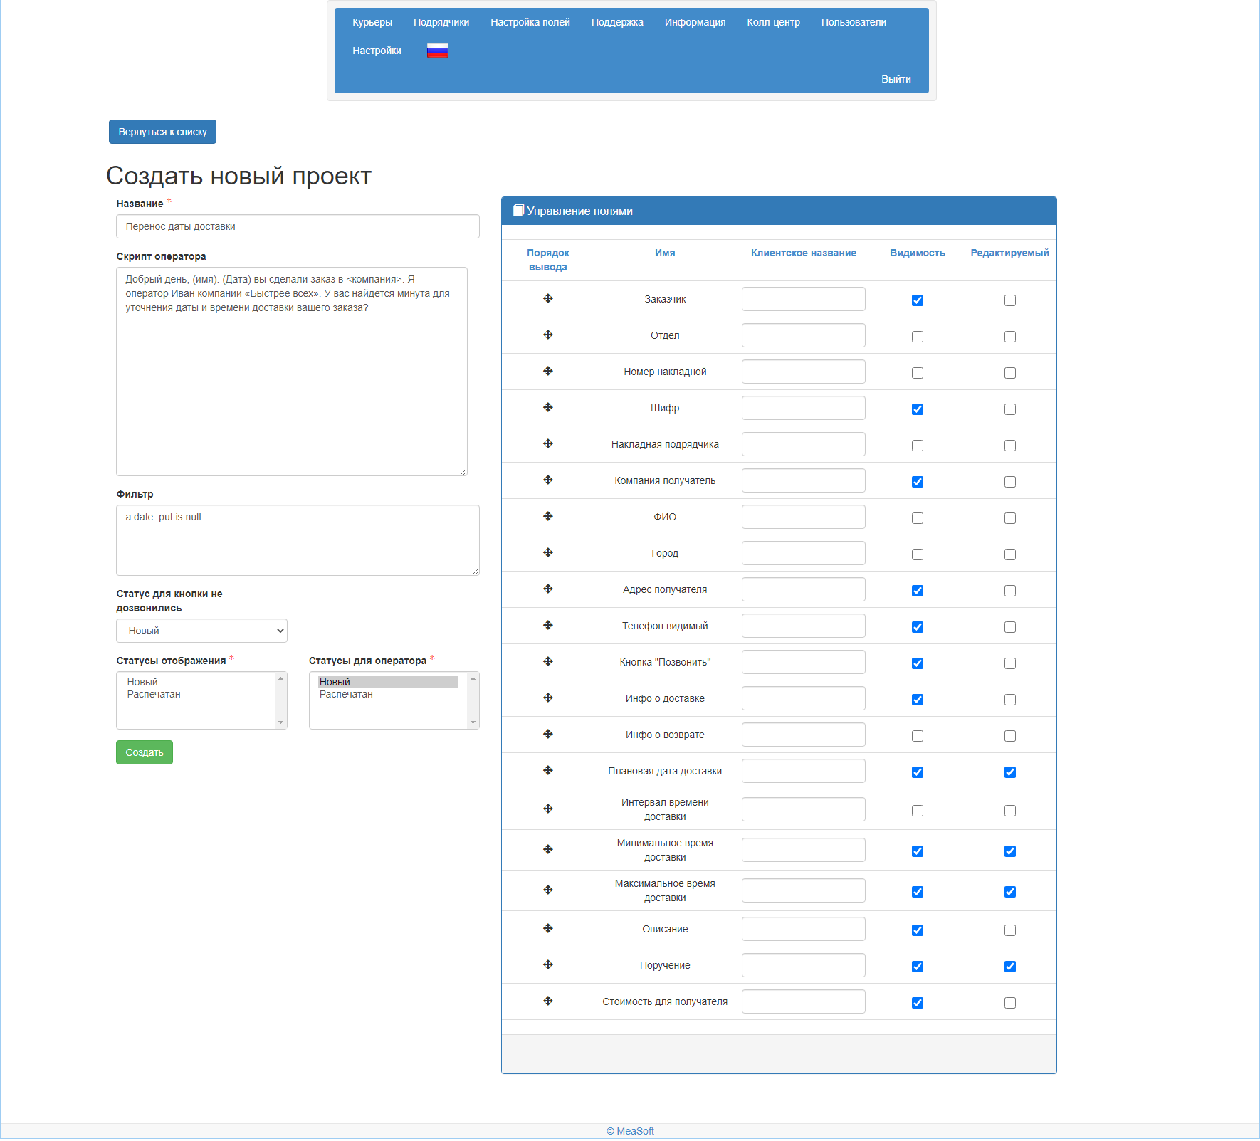Click the Russian flag language icon
The width and height of the screenshot is (1260, 1141).
[x=437, y=51]
